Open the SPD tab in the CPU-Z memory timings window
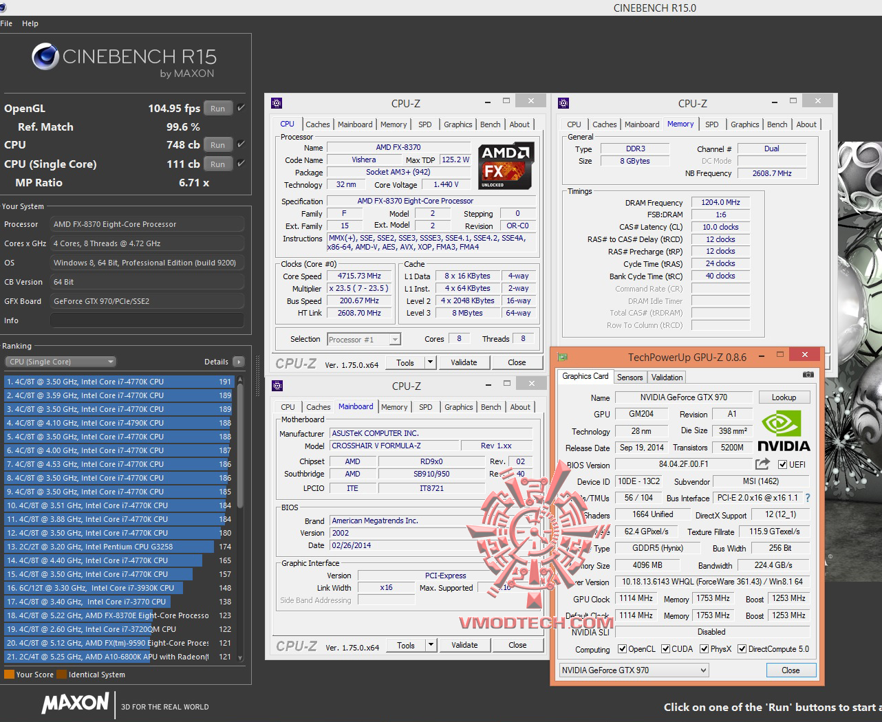 712,124
